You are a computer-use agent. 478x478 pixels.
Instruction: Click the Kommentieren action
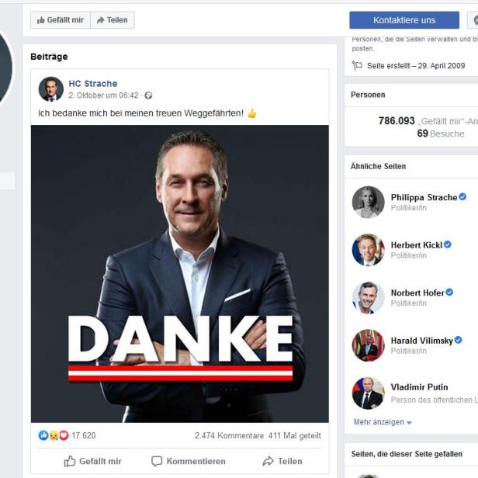click(x=189, y=461)
